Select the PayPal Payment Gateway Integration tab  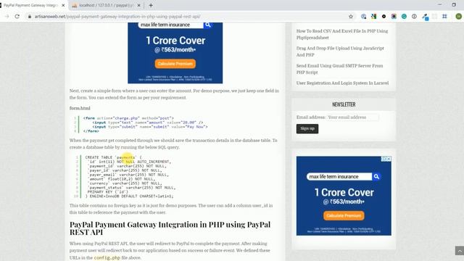pyautogui.click(x=31, y=5)
